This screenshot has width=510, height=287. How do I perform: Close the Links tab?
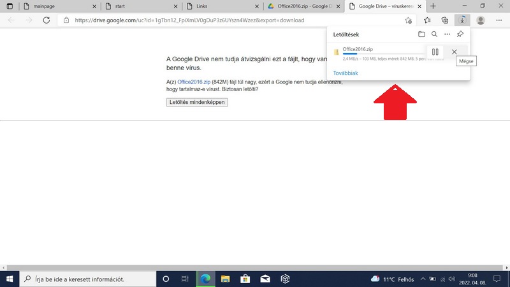click(x=257, y=6)
